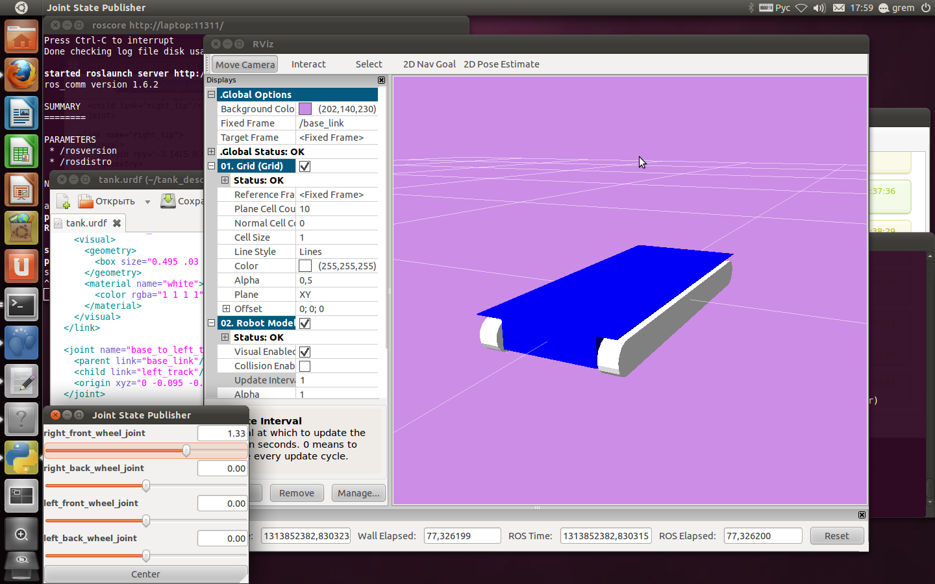Click the Reset time button
Image resolution: width=935 pixels, height=584 pixels.
(836, 536)
